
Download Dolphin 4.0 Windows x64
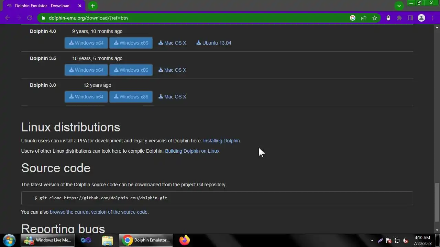[x=86, y=43]
